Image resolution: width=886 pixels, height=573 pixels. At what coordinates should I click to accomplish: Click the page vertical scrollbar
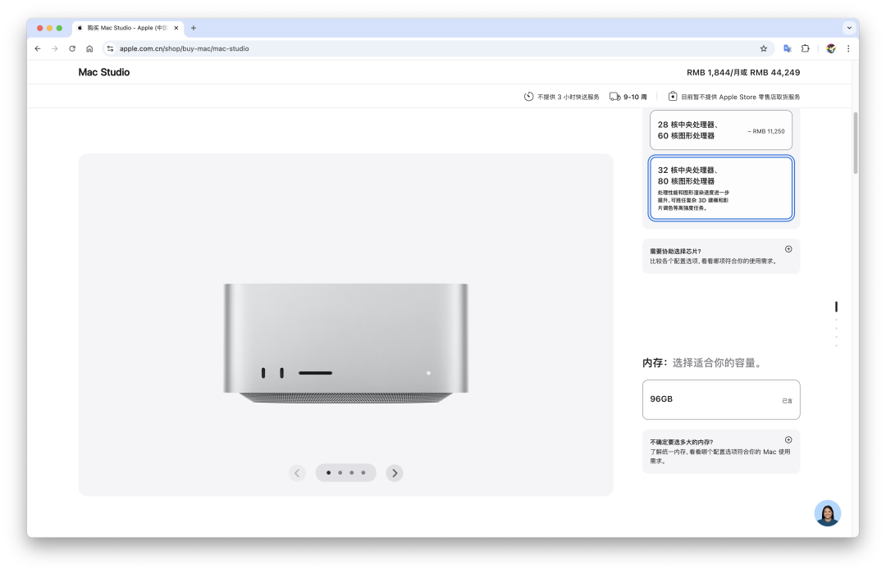856,143
